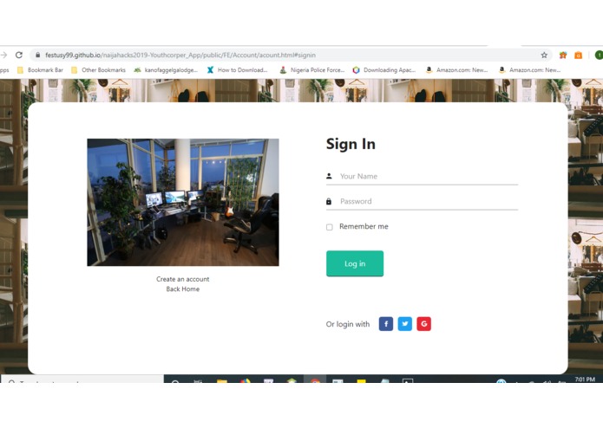Focus the Password input field
This screenshot has width=603, height=428.
(x=422, y=202)
